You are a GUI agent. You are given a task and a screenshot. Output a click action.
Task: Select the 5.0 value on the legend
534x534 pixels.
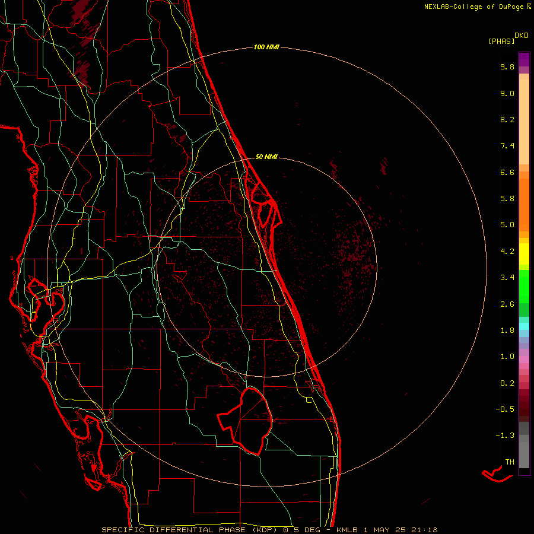tap(507, 225)
